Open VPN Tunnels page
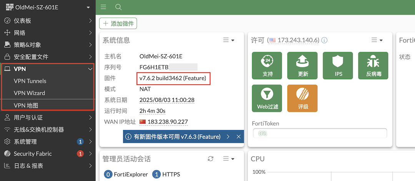 pos(30,81)
